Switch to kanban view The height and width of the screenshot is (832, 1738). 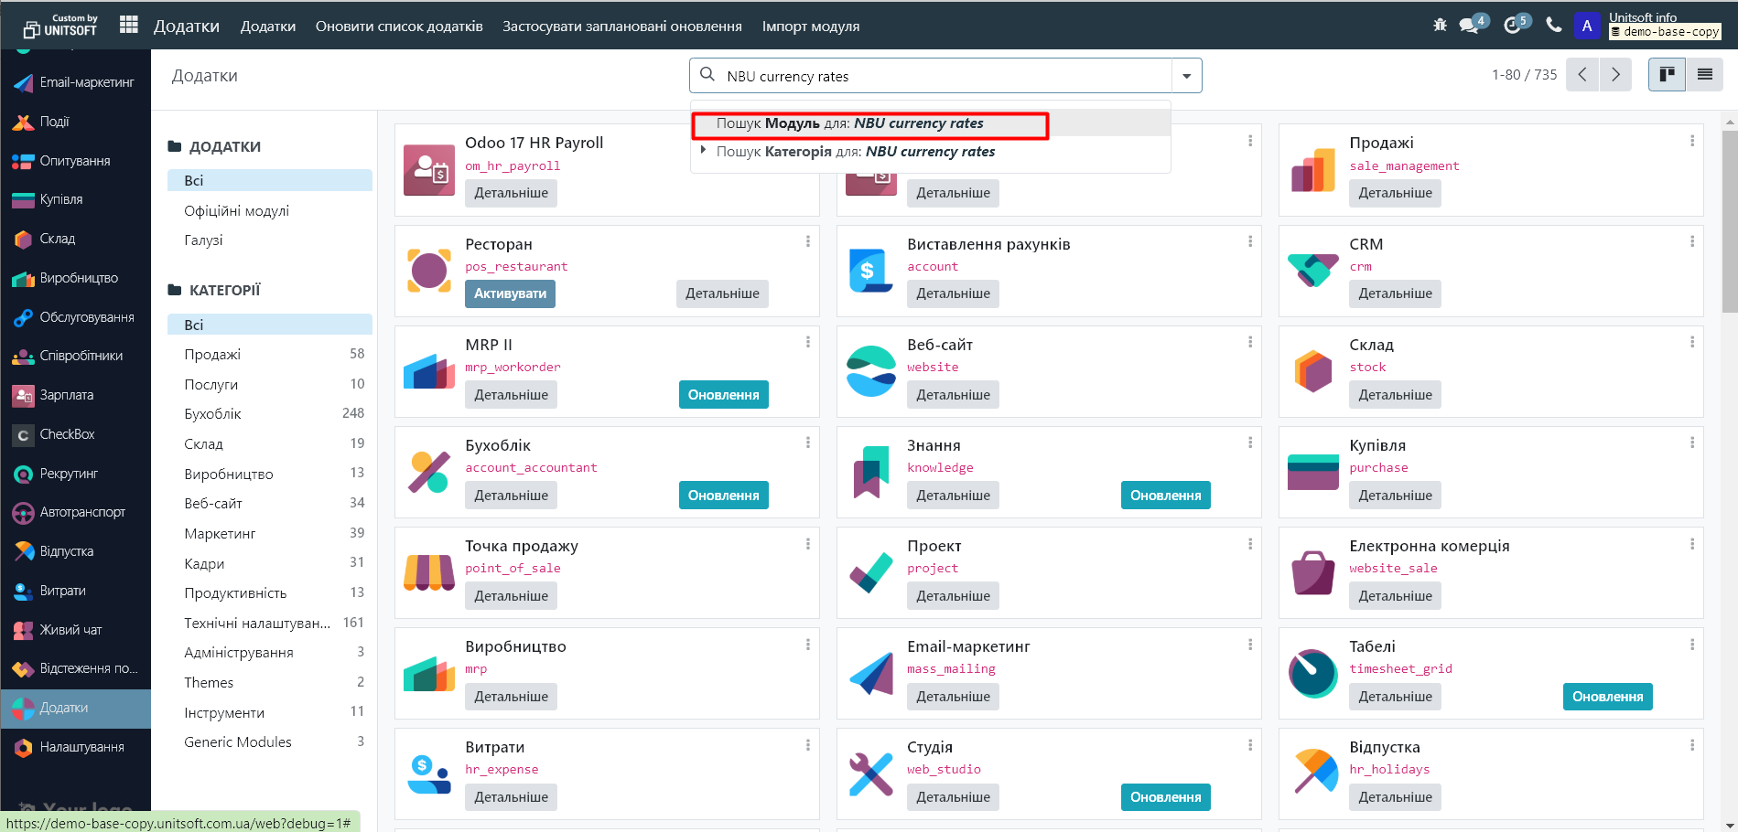1667,75
